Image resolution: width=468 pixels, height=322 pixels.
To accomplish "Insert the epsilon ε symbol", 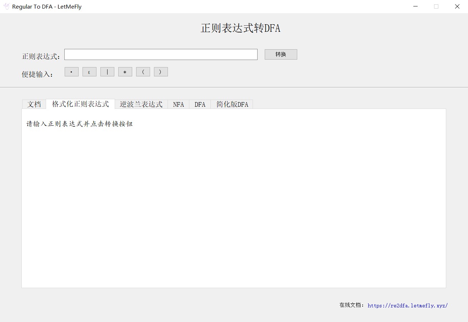I will [x=89, y=72].
